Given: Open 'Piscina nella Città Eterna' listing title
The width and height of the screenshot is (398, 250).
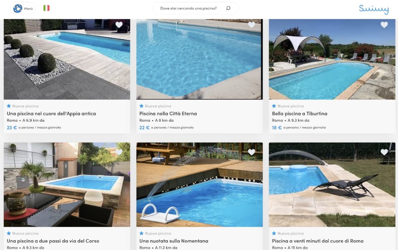Looking at the screenshot, I should click(x=168, y=113).
